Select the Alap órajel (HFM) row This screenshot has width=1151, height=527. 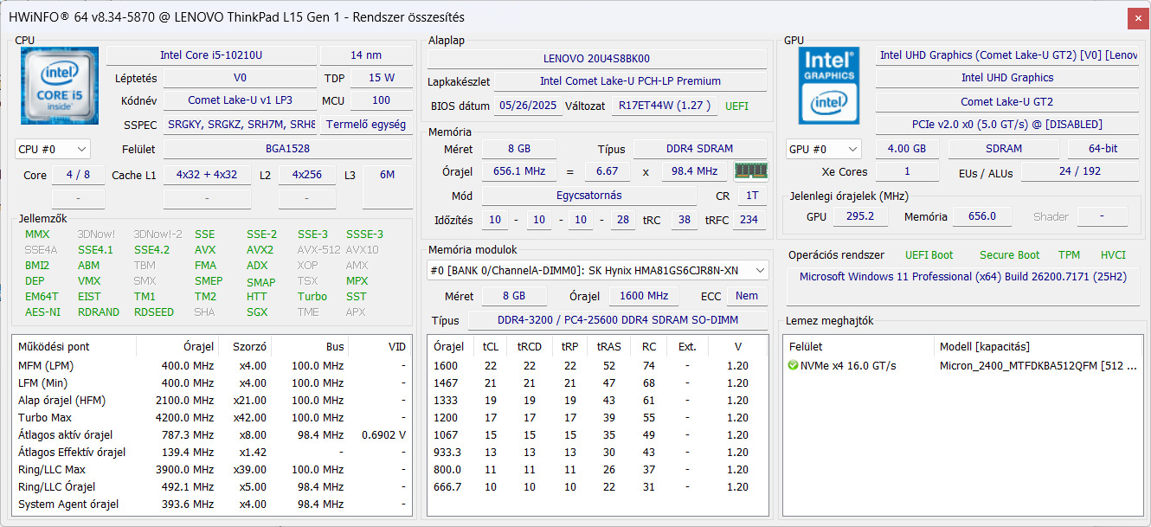tap(213, 401)
